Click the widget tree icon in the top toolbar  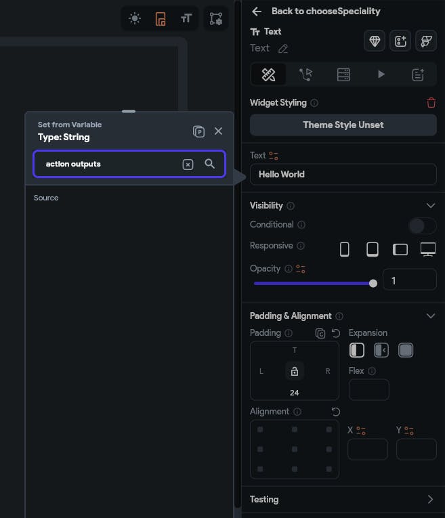coord(215,19)
